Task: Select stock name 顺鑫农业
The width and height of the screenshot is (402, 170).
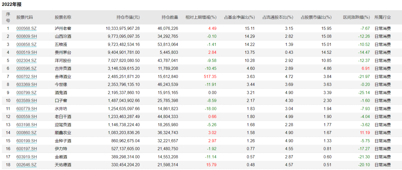Action: coord(63,133)
